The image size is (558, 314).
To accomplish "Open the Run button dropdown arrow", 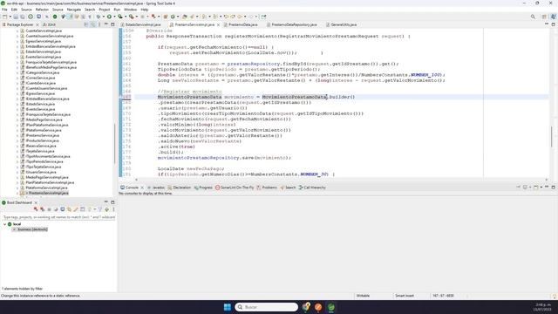I will coord(114,17).
